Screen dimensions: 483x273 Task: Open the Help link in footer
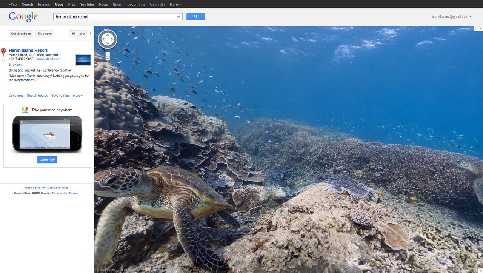tap(65, 188)
